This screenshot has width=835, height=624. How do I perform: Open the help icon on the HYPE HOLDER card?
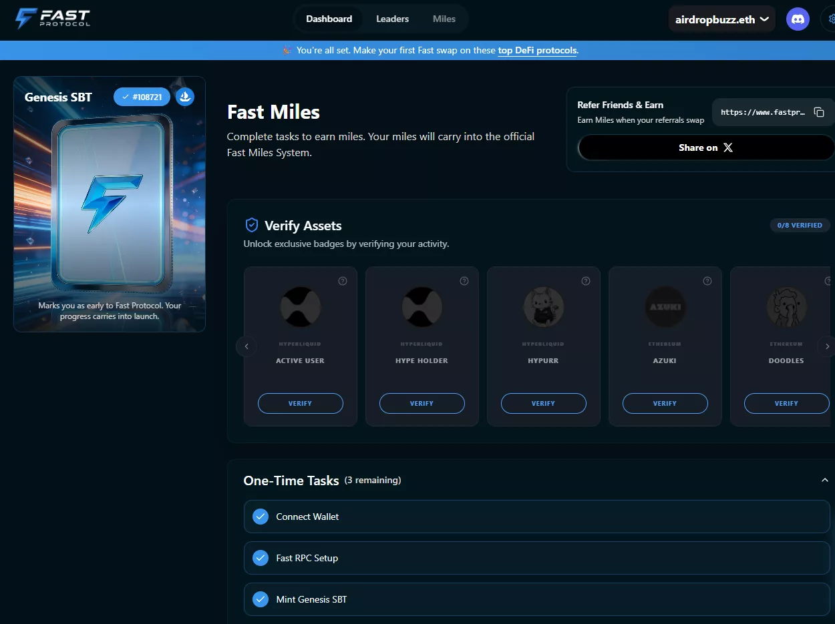pos(464,281)
